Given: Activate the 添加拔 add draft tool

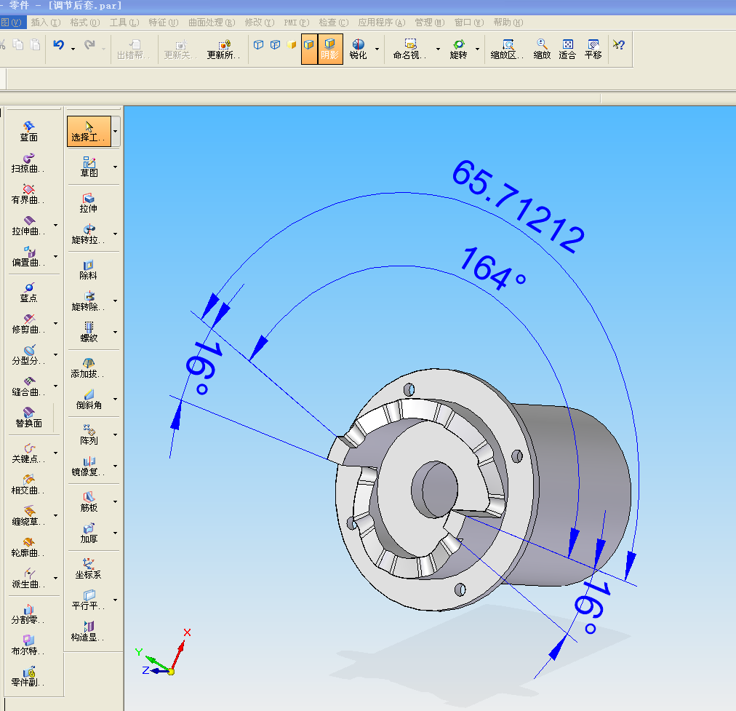Looking at the screenshot, I should click(x=89, y=368).
